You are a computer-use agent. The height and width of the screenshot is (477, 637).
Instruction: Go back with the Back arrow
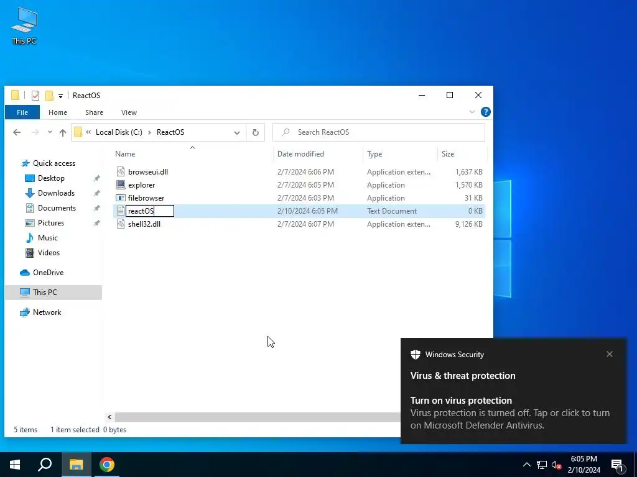pos(17,132)
